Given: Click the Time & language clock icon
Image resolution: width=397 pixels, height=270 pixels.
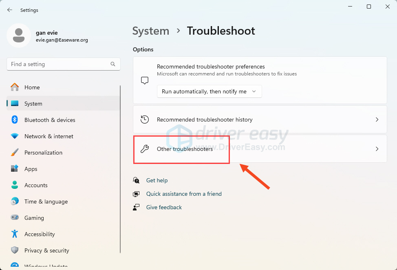Looking at the screenshot, I should 15,201.
